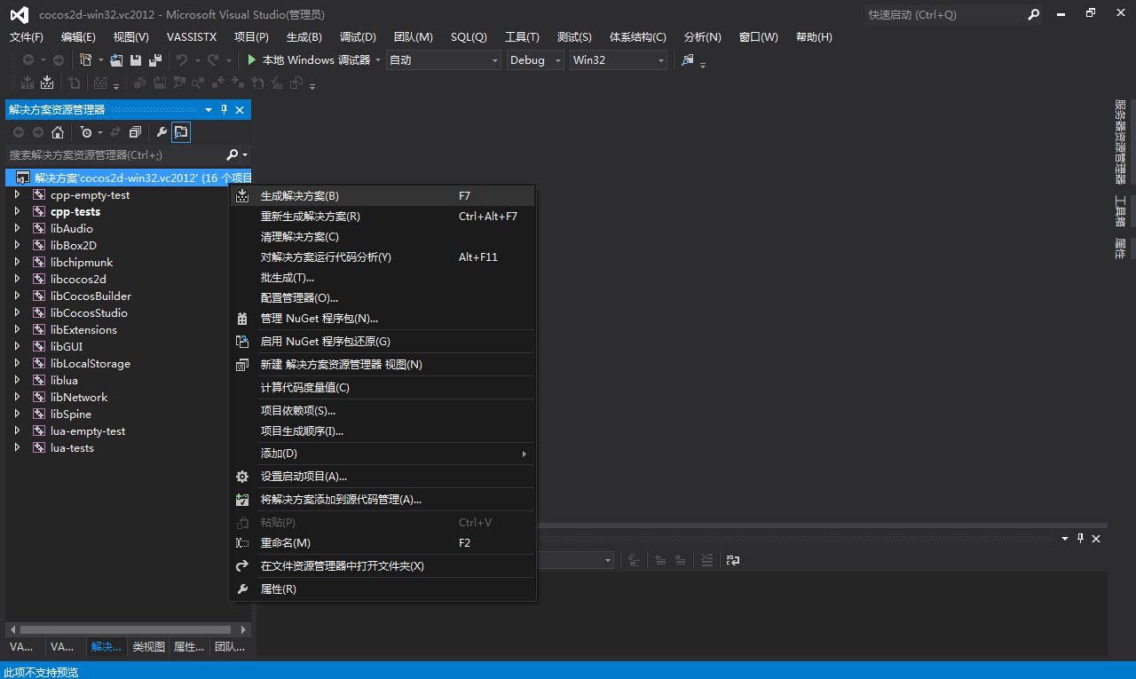Open dropdown arrow next to 本地 Windows 调试器
The width and height of the screenshot is (1136, 679).
tap(378, 60)
